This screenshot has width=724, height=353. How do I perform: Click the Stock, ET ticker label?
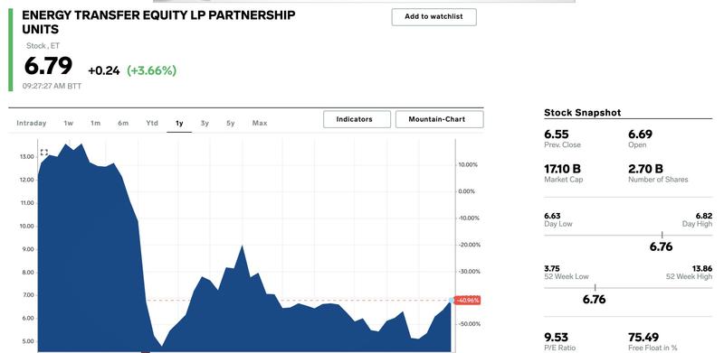pyautogui.click(x=43, y=46)
